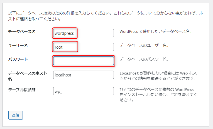Click the パスワード field label
This screenshot has width=213, height=129.
[18, 59]
